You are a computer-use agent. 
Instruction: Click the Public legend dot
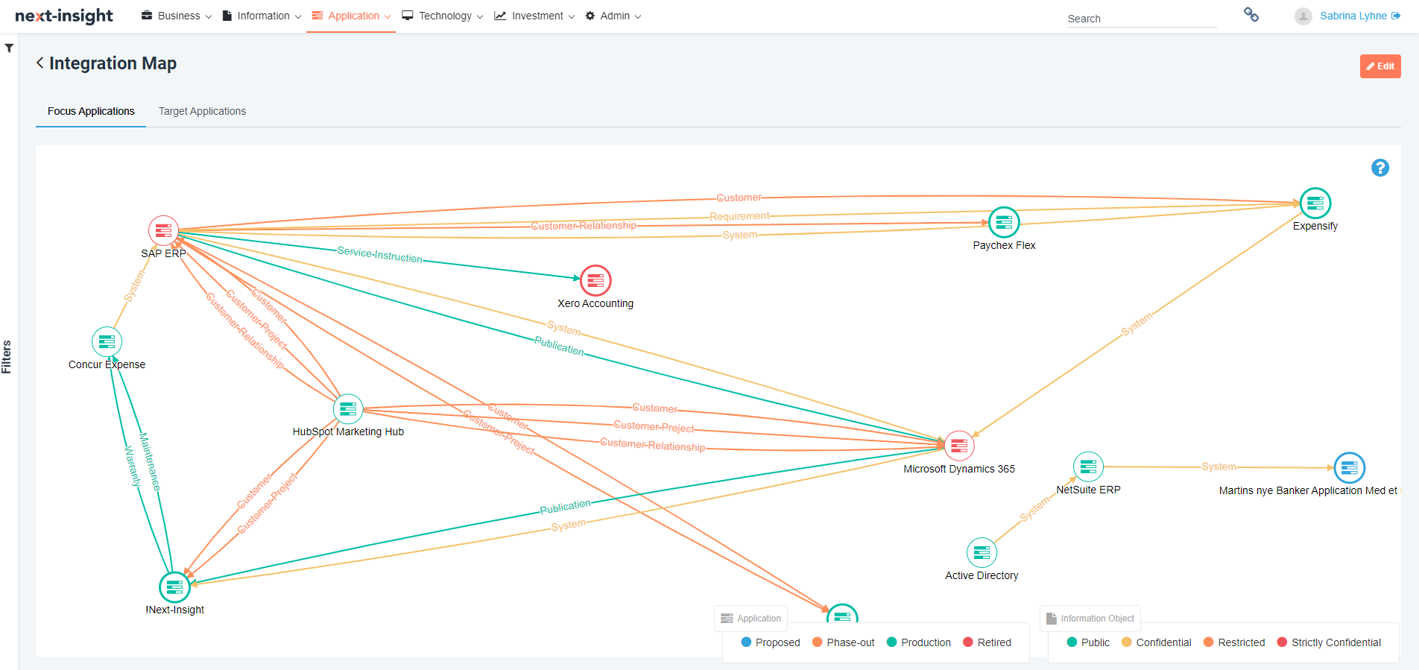[x=1072, y=642]
